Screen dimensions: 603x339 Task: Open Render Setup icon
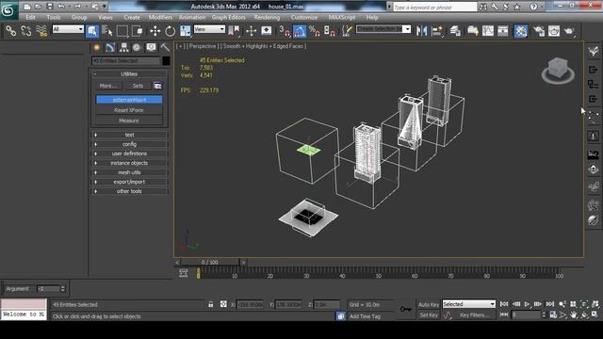[539, 31]
